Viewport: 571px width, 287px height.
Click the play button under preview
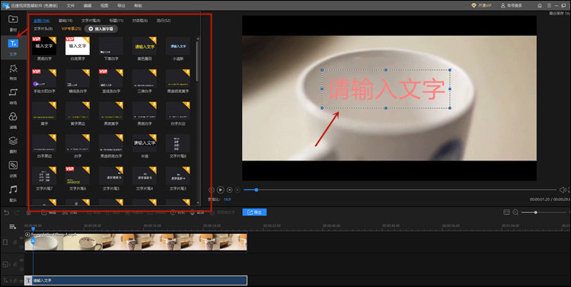pyautogui.click(x=220, y=190)
